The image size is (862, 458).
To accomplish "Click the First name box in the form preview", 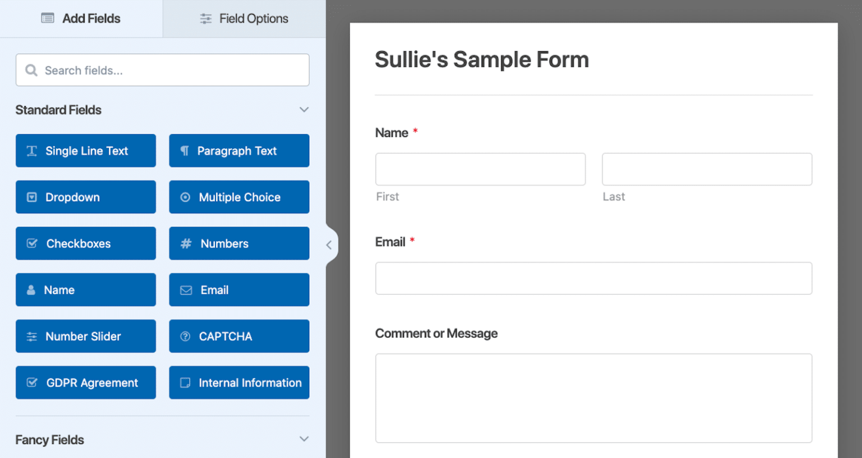I will (480, 169).
